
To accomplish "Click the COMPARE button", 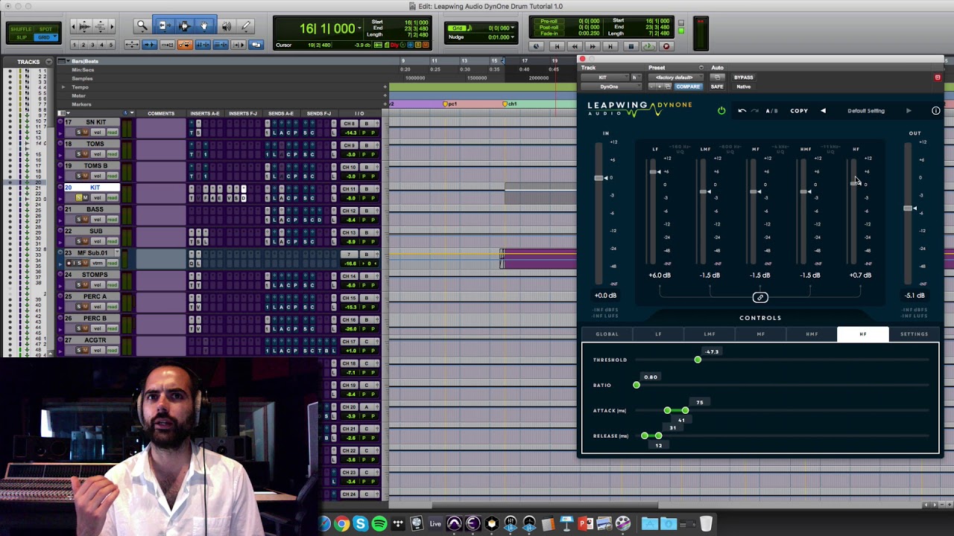I will click(688, 87).
